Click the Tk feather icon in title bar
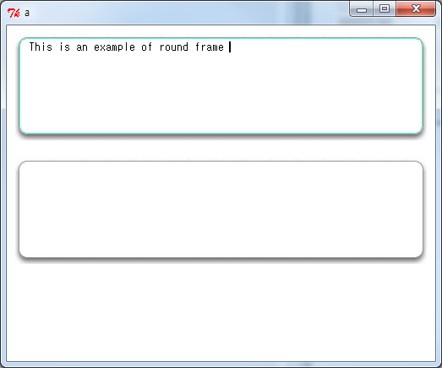Image resolution: width=442 pixels, height=368 pixels. (14, 13)
